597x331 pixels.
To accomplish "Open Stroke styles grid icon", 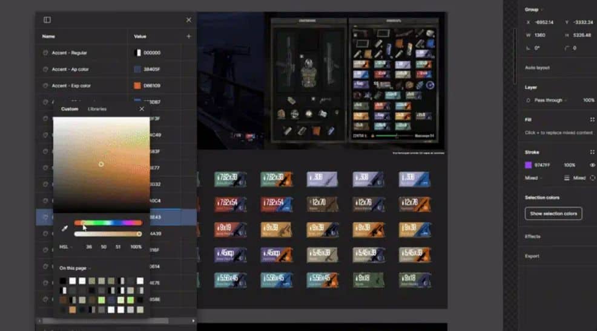I will [592, 152].
